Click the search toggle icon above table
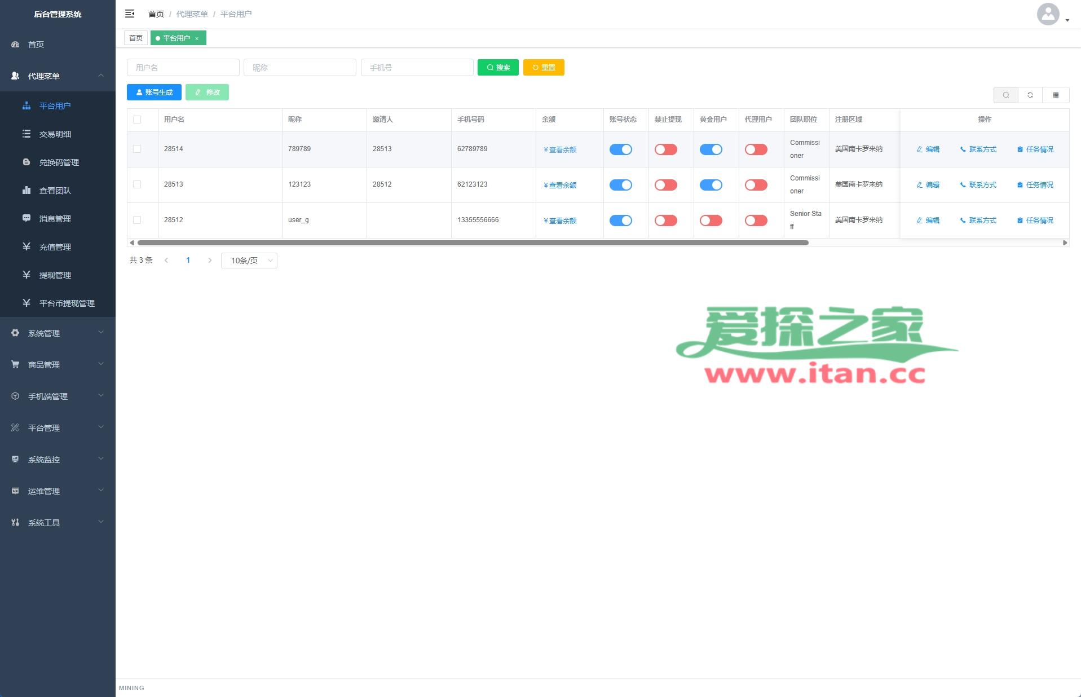1081x697 pixels. [x=1005, y=95]
